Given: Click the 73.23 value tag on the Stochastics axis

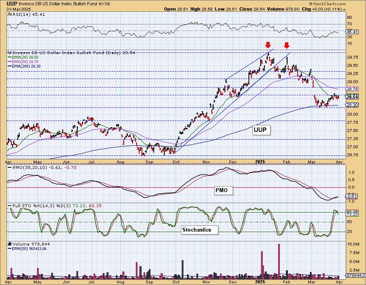Looking at the screenshot, I should 353,214.
